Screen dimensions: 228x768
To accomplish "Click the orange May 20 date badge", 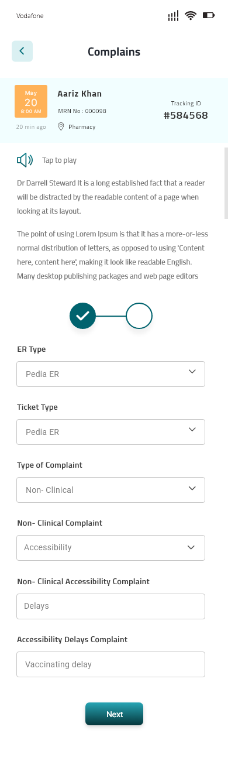I will (31, 101).
